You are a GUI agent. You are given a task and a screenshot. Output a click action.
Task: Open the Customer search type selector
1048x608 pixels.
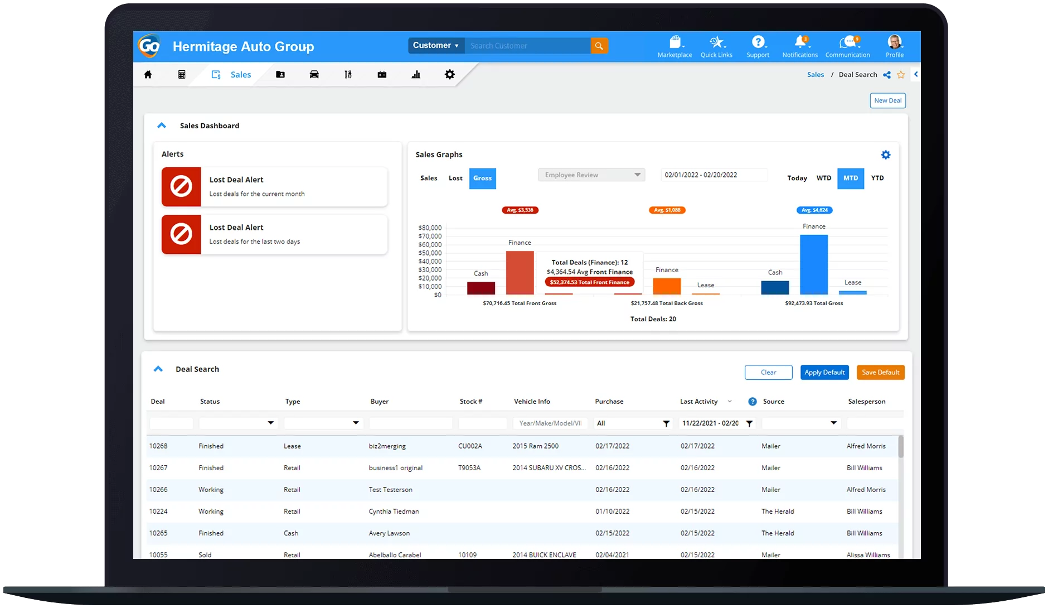click(435, 45)
